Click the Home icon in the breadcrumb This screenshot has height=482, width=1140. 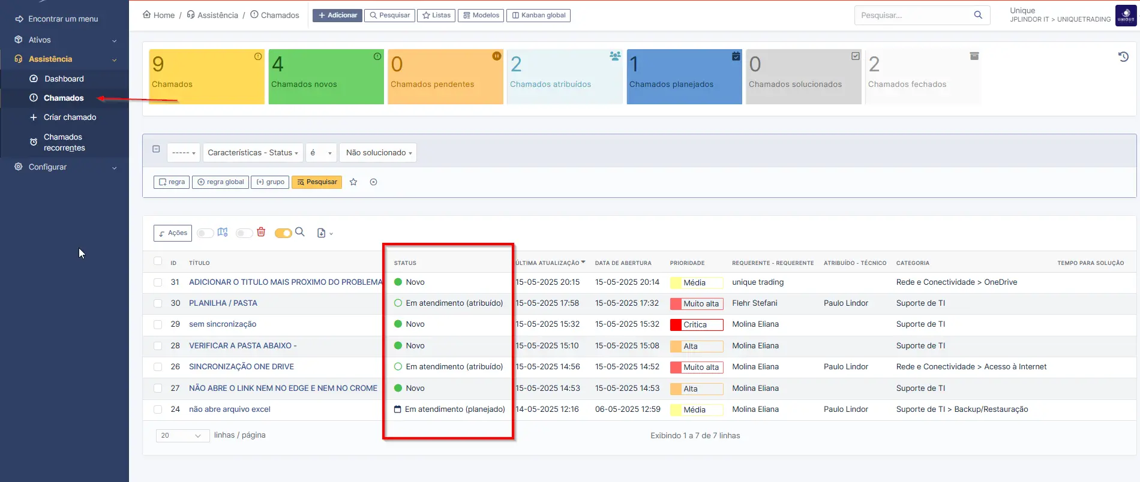[147, 15]
